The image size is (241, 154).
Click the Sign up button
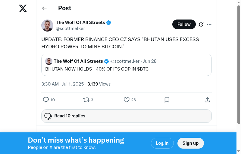coord(190,143)
